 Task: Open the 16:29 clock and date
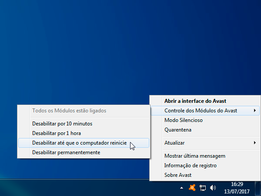pyautogui.click(x=237, y=188)
